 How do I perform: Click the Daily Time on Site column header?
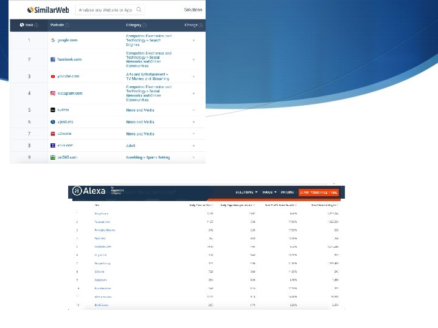(x=201, y=205)
